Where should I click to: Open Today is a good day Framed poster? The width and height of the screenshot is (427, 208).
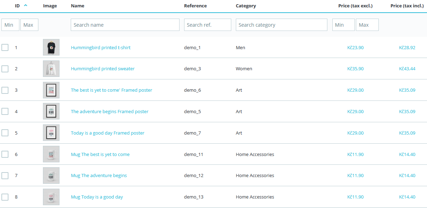(x=108, y=133)
